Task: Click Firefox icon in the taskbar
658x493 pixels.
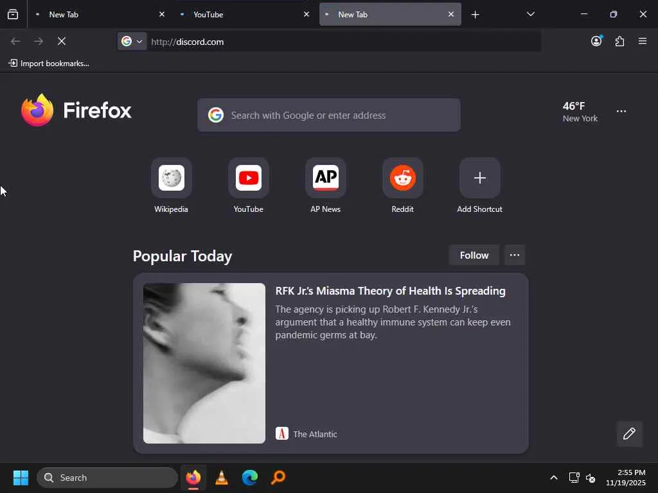Action: (x=193, y=478)
